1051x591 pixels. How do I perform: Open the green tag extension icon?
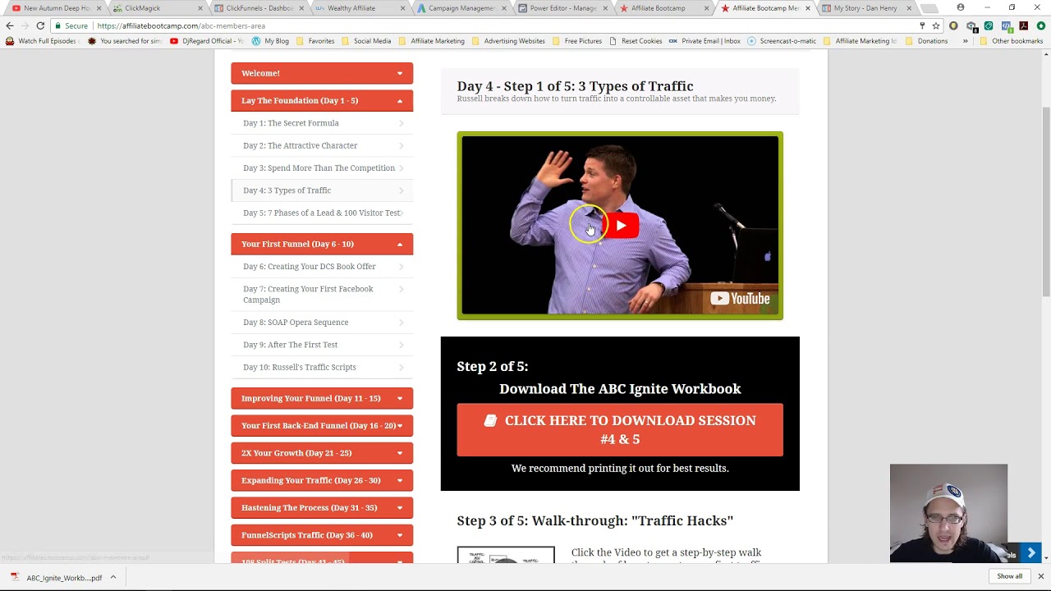coord(989,25)
